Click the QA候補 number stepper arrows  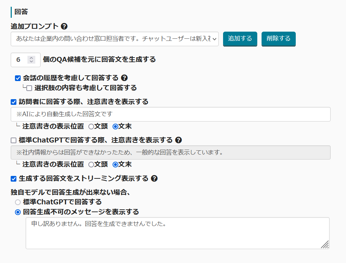pos(31,60)
